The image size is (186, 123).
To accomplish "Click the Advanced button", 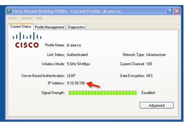I will coord(156,105).
